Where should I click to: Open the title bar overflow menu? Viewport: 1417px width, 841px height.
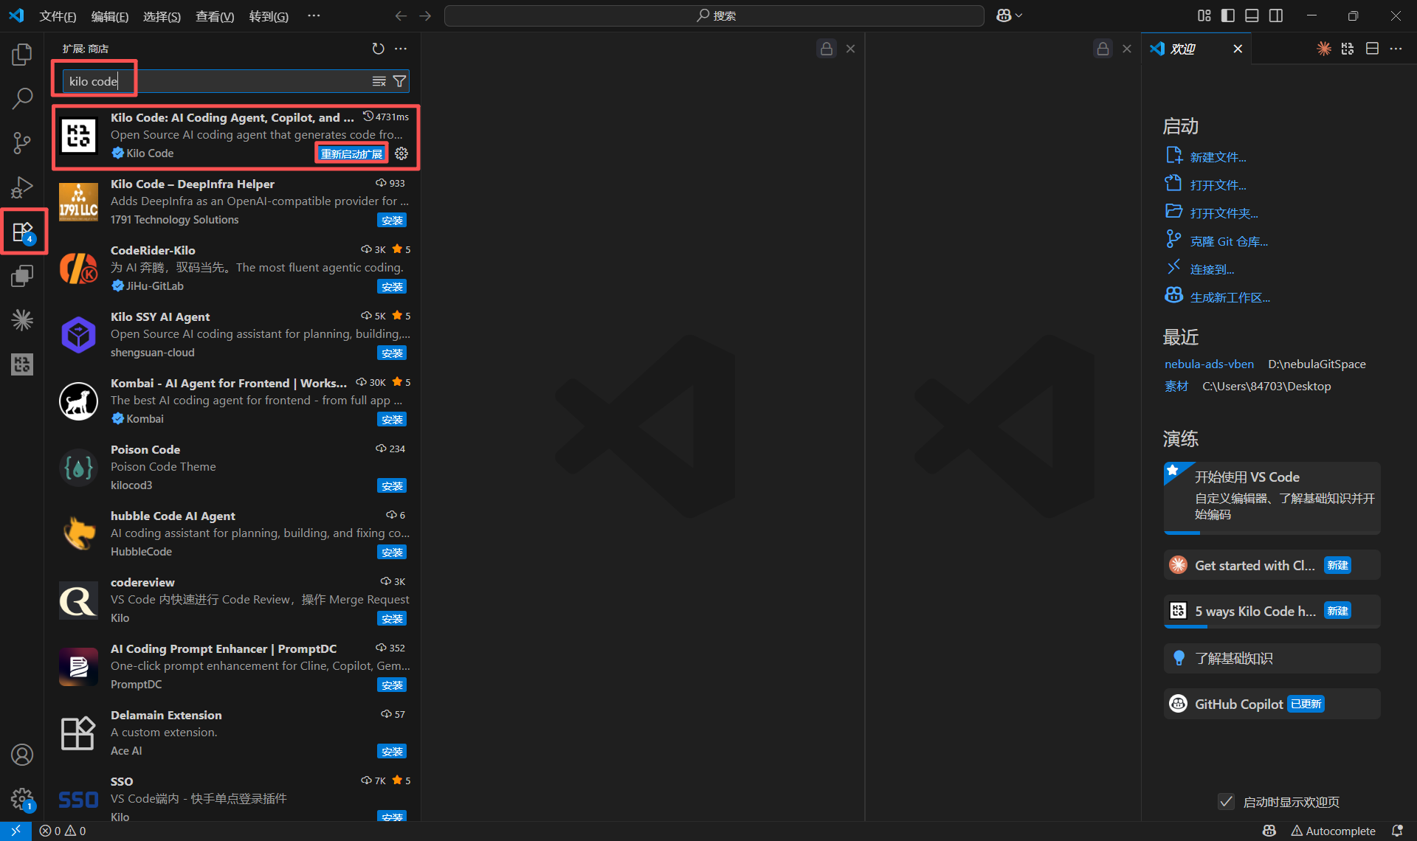click(x=314, y=15)
